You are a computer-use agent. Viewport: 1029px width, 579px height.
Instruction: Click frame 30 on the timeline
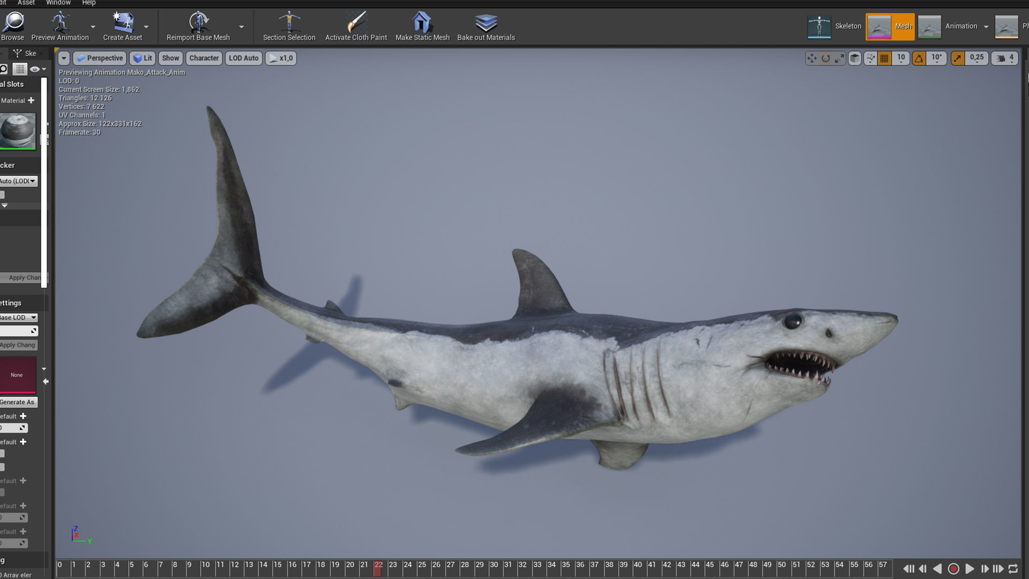pos(494,568)
